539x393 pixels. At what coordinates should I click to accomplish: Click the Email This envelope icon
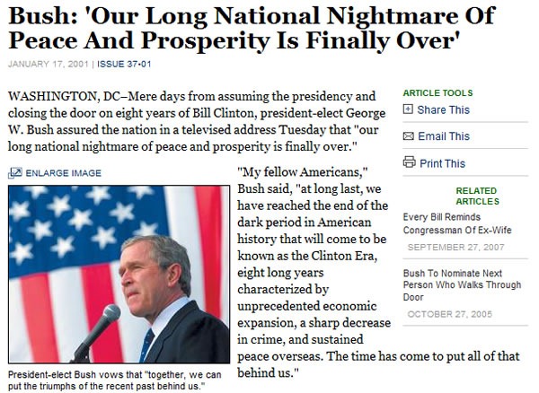(409, 136)
